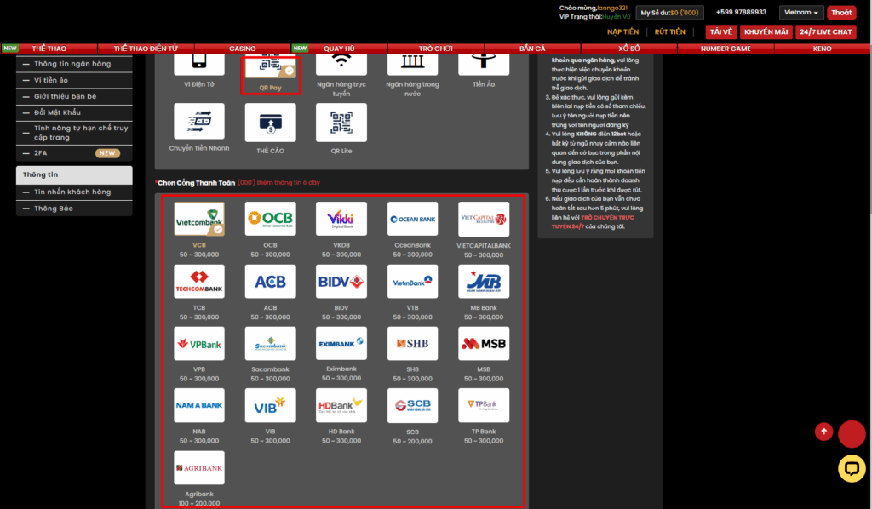Select the QR Pay deposit method
Image resolution: width=872 pixels, height=509 pixels.
270,66
